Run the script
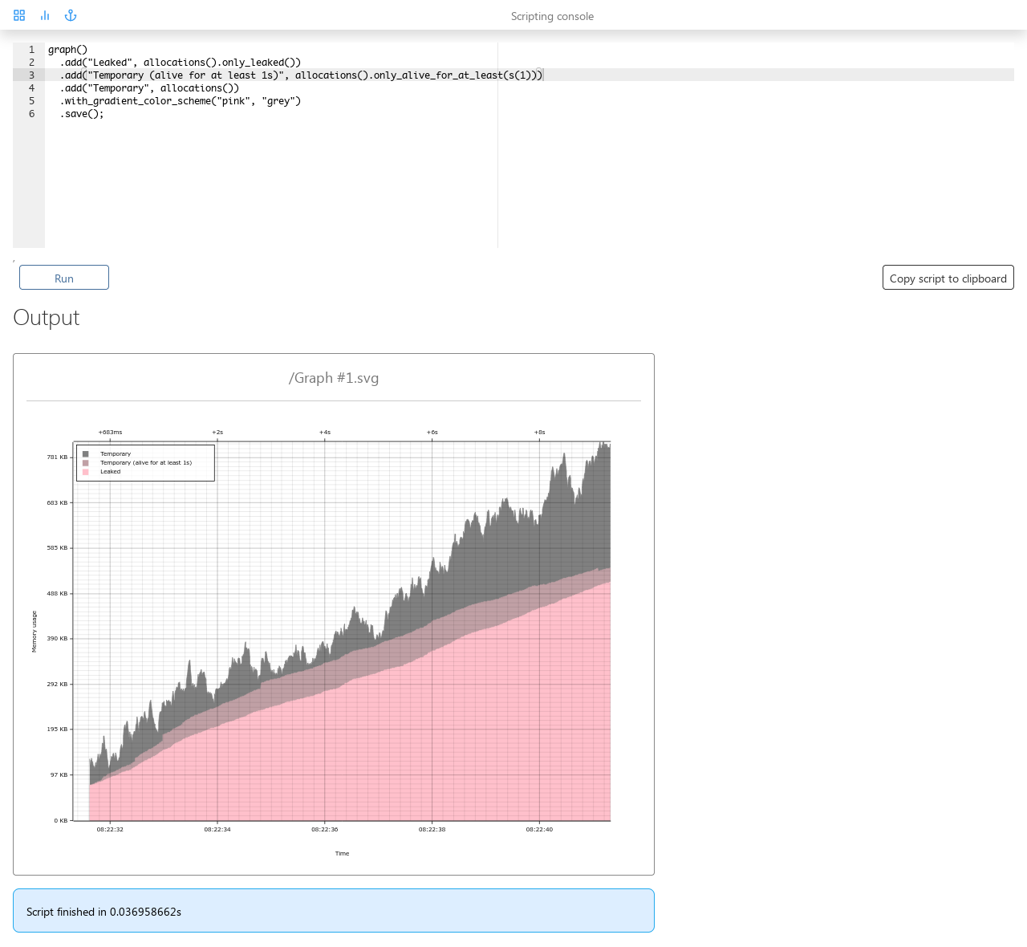 64,278
